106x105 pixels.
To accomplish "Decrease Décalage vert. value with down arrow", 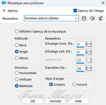I will [87, 53].
